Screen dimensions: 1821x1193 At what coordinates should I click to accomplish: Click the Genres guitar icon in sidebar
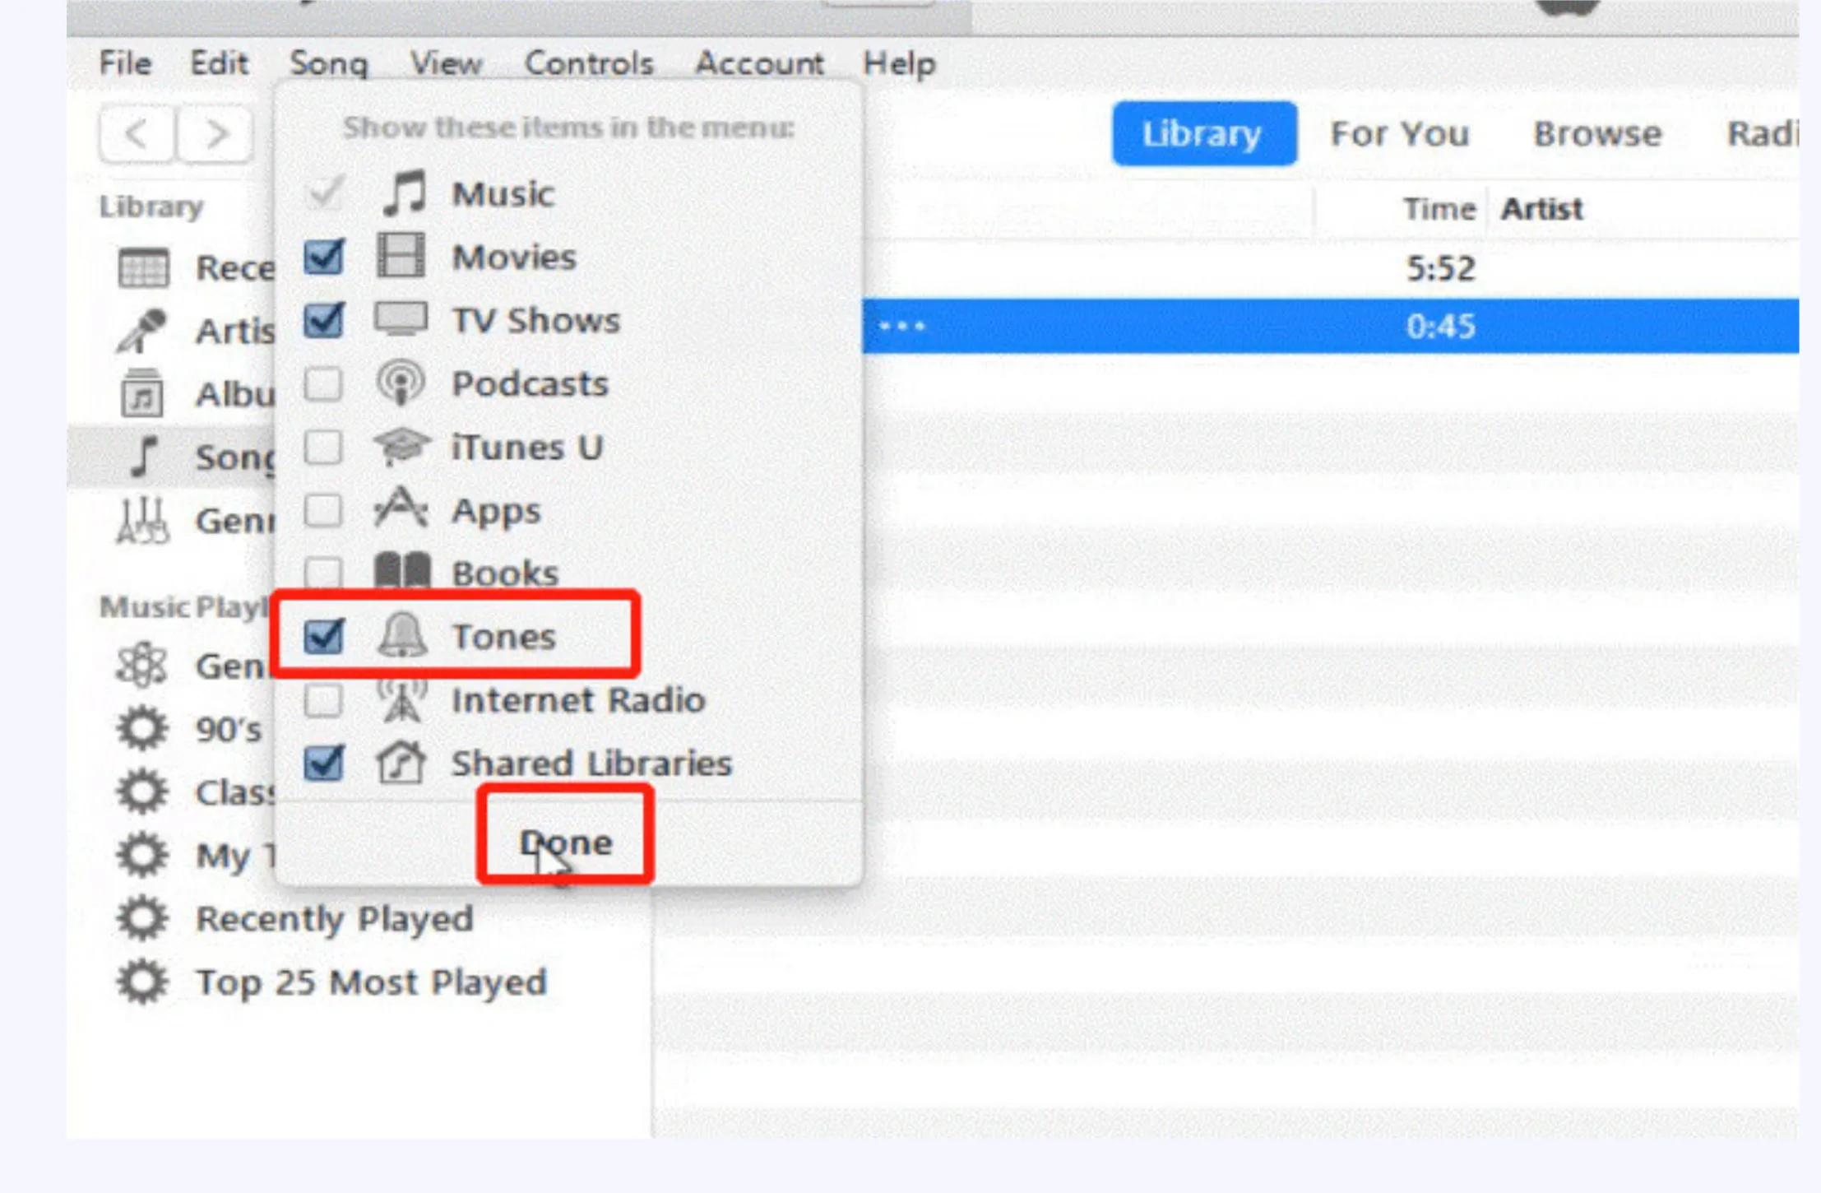[x=142, y=521]
